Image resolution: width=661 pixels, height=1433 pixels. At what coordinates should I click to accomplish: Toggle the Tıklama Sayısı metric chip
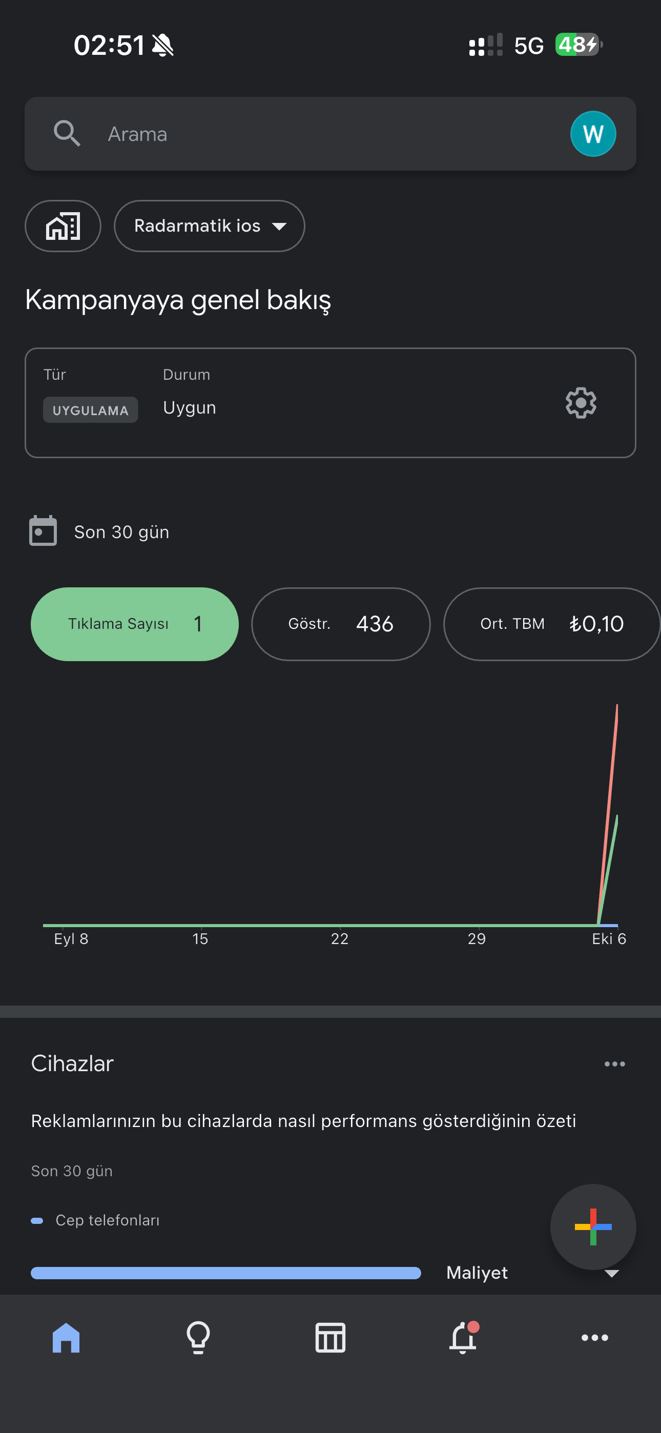point(135,624)
